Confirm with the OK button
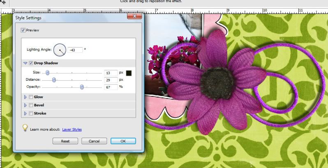Viewport: 328px width, 168px height. pyautogui.click(x=123, y=141)
